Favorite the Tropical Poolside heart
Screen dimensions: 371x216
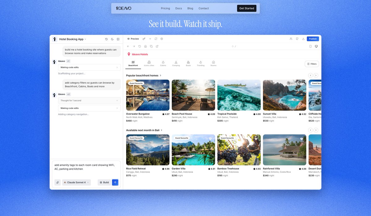(x=256, y=84)
